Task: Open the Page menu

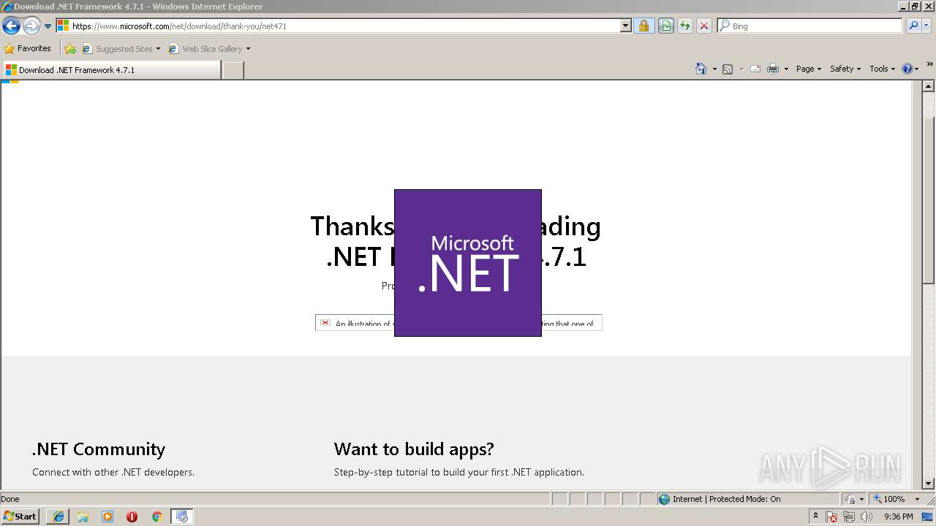Action: pos(809,69)
